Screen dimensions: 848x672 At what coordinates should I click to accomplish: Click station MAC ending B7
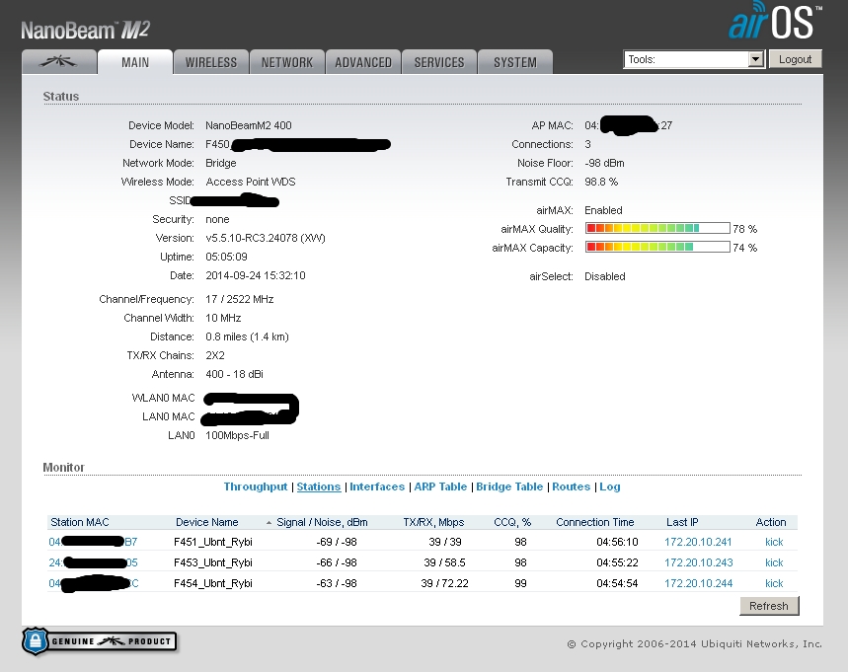93,542
